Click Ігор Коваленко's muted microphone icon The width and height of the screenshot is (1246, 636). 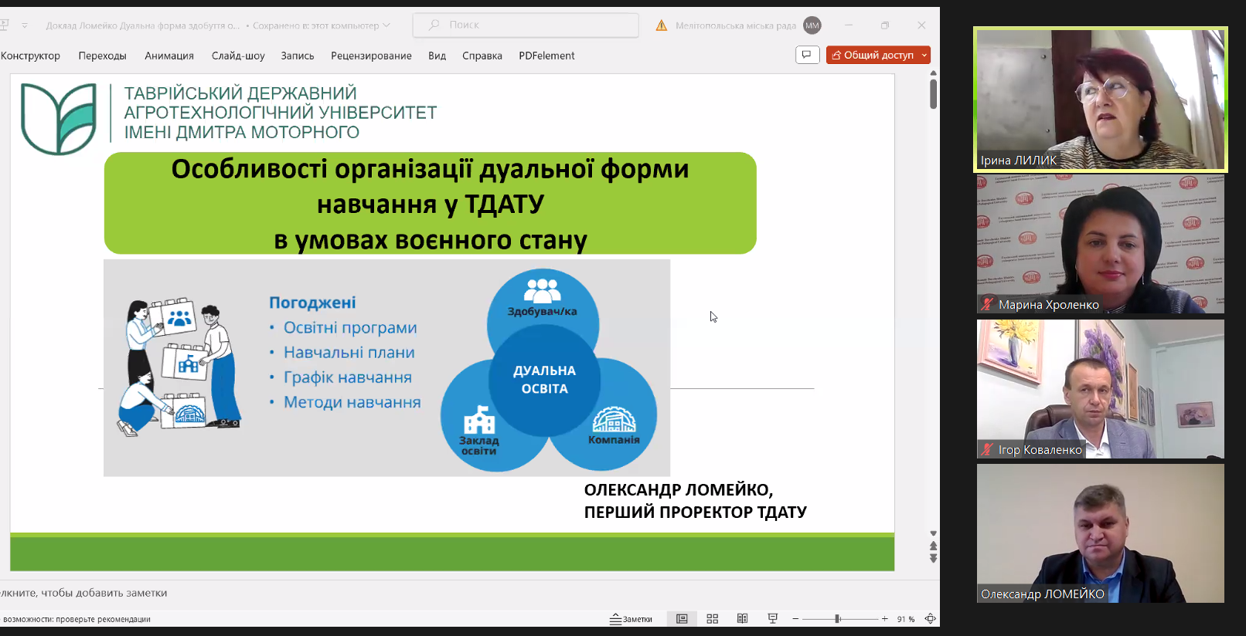pyautogui.click(x=987, y=449)
